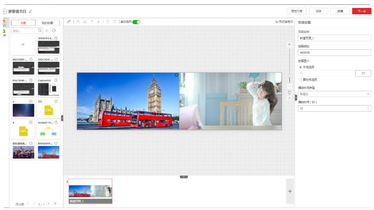Image resolution: width=374 pixels, height=210 pixels.
Task: Click clock icon on 111 material
Action: point(56,101)
